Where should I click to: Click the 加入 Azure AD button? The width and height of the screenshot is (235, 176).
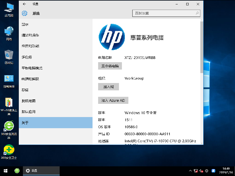point(113,100)
